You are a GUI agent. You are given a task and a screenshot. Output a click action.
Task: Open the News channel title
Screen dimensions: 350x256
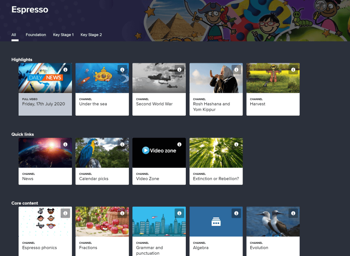pyautogui.click(x=28, y=179)
